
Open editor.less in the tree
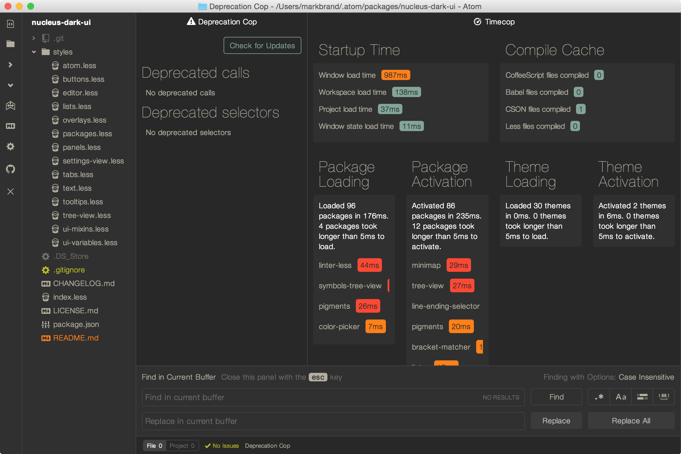click(80, 93)
